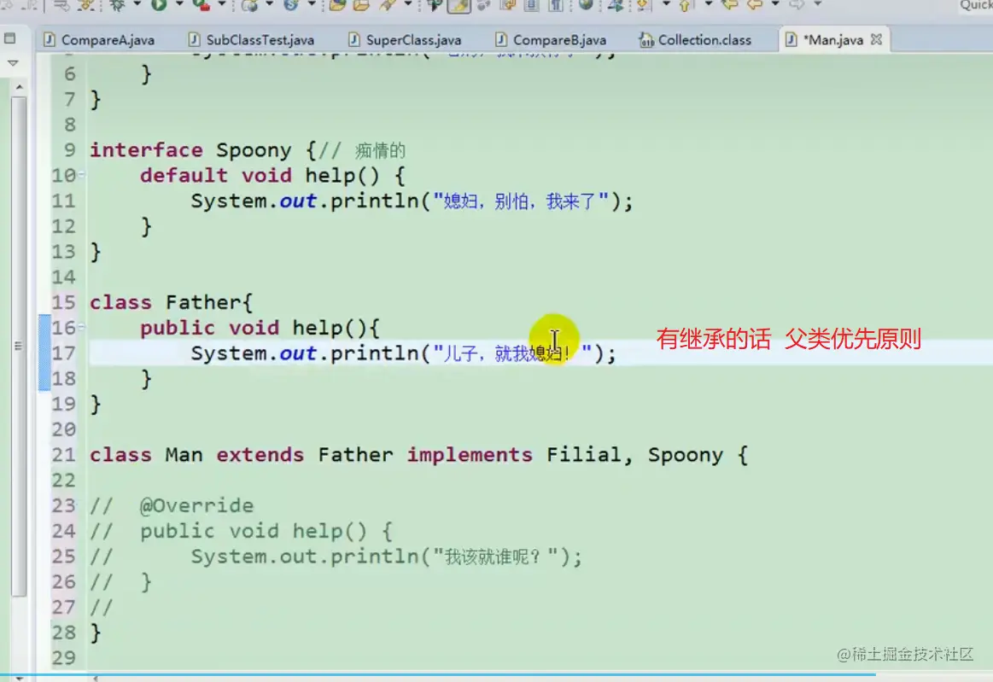Click the CompareA.java file icon

coord(50,40)
